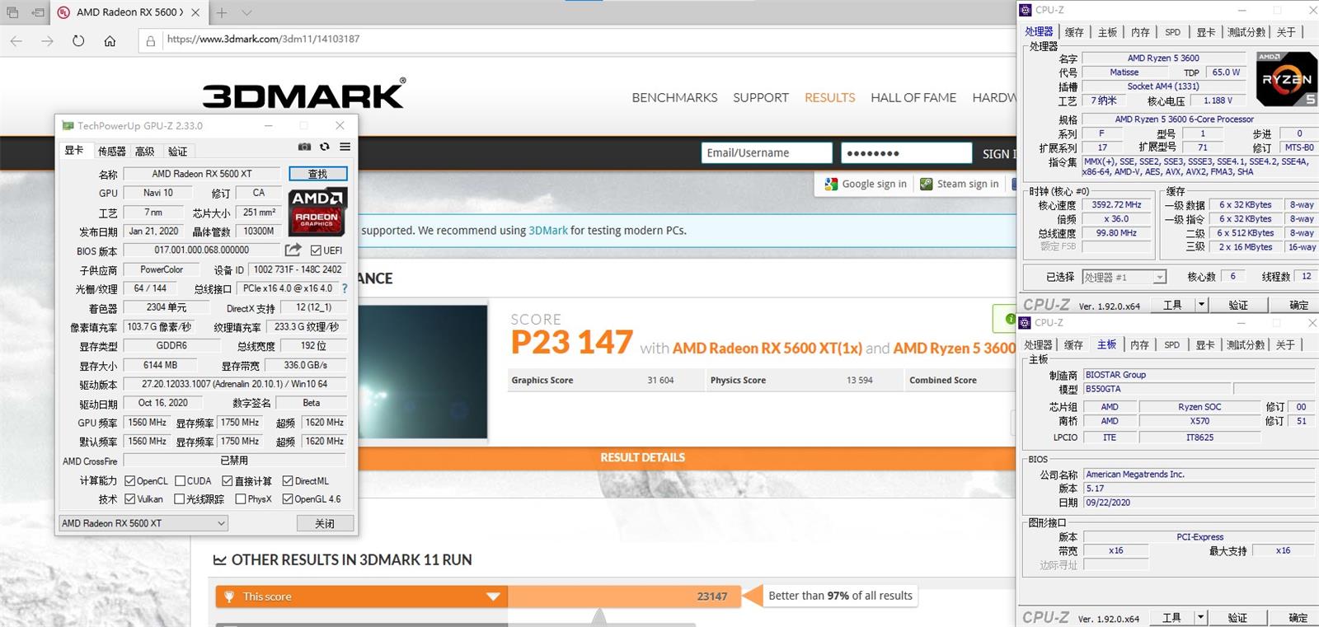Click the AMD Radeon Graphics logo in GPU-Z
The height and width of the screenshot is (627, 1319).
317,212
